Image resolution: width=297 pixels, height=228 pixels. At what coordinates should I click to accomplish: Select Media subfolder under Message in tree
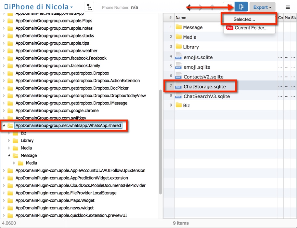tap(32, 163)
